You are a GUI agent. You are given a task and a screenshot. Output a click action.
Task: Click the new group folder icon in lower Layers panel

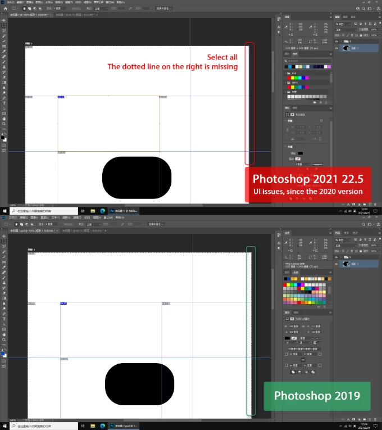coord(365,419)
